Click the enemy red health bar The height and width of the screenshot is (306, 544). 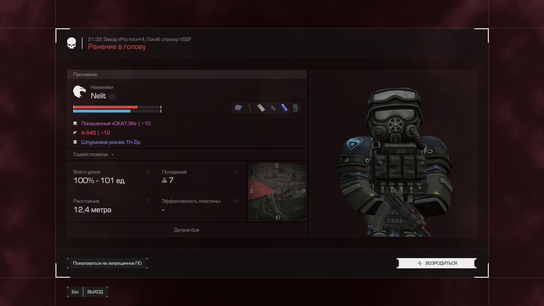click(x=117, y=107)
